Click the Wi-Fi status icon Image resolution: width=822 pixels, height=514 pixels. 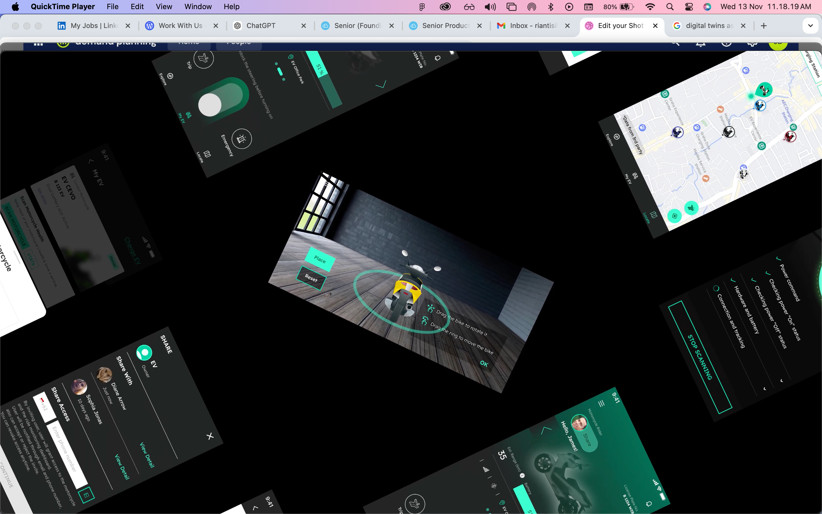650,7
